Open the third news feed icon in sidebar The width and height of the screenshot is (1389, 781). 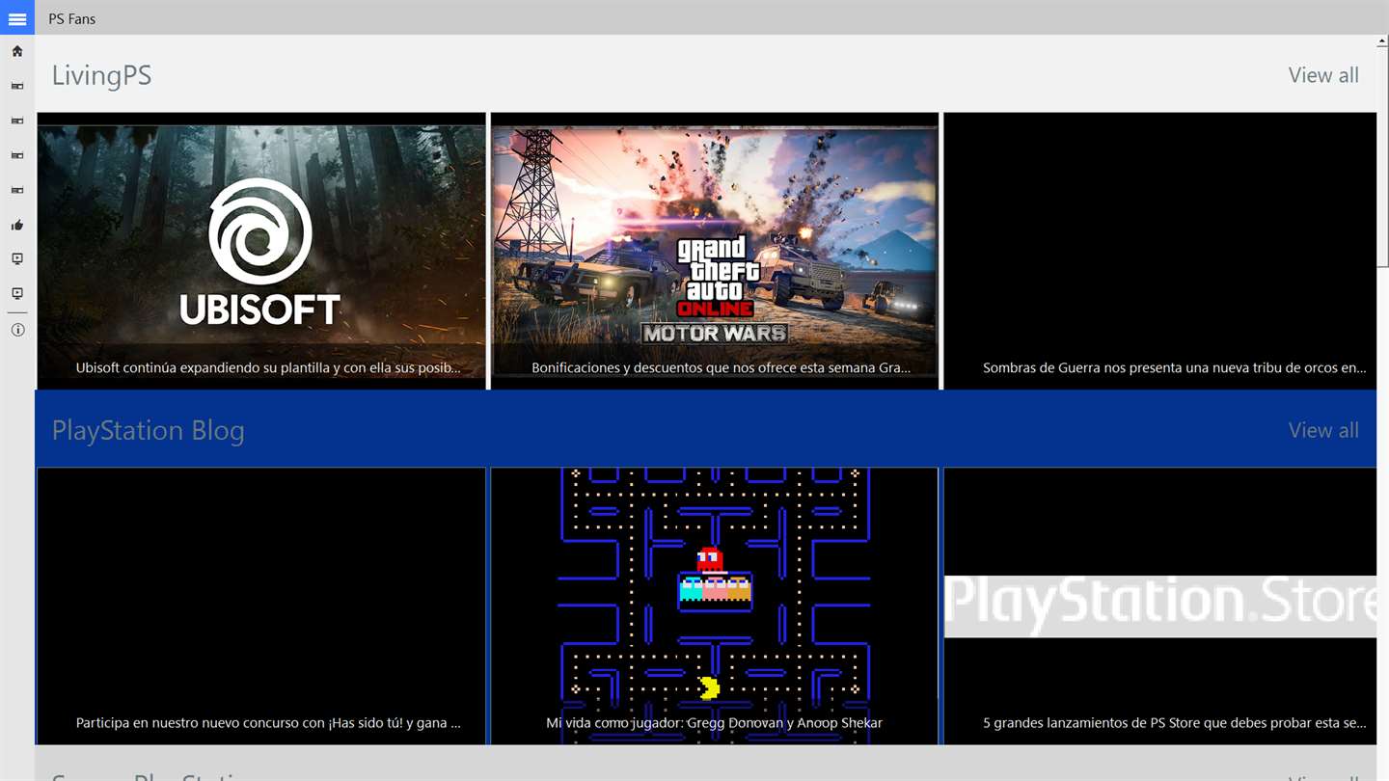(17, 155)
